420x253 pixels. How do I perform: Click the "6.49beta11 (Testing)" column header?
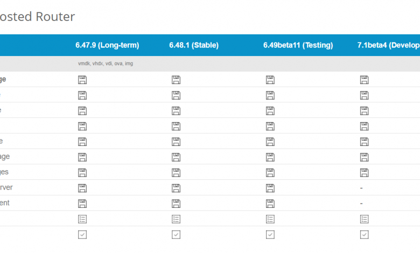coord(298,45)
